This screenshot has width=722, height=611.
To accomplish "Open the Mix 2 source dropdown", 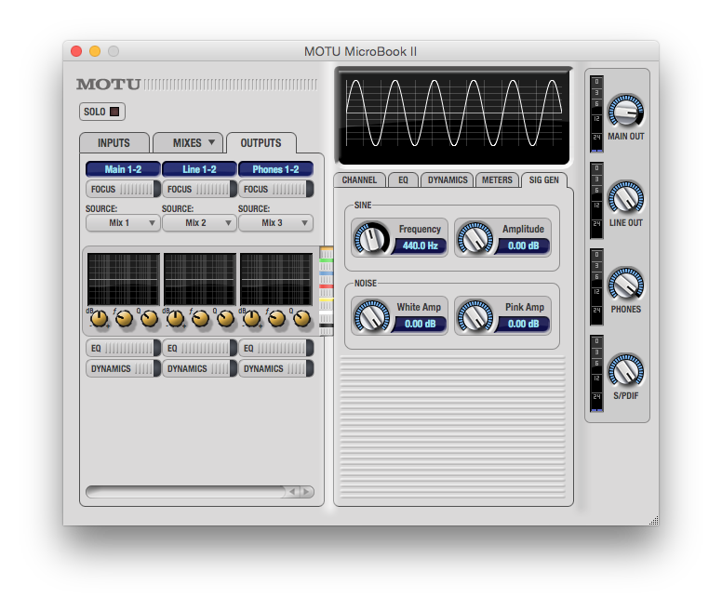I will click(199, 222).
